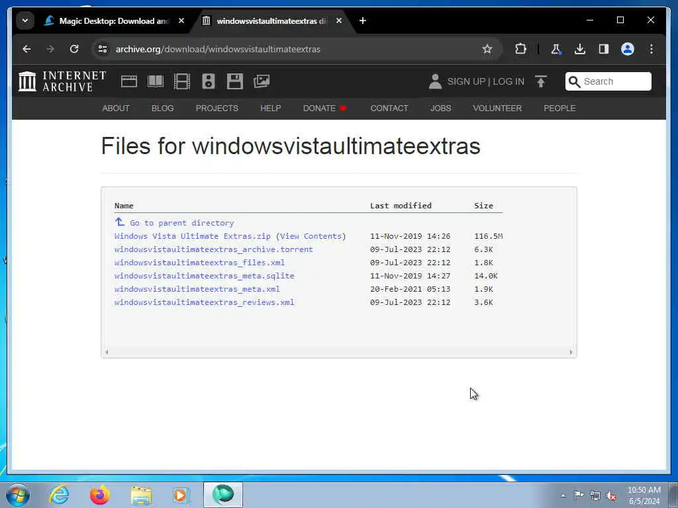This screenshot has width=678, height=508.
Task: Open the Images icon
Action: tap(262, 81)
